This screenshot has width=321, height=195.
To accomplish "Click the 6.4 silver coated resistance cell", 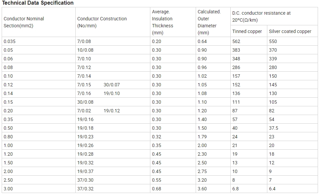I will point(293,189).
